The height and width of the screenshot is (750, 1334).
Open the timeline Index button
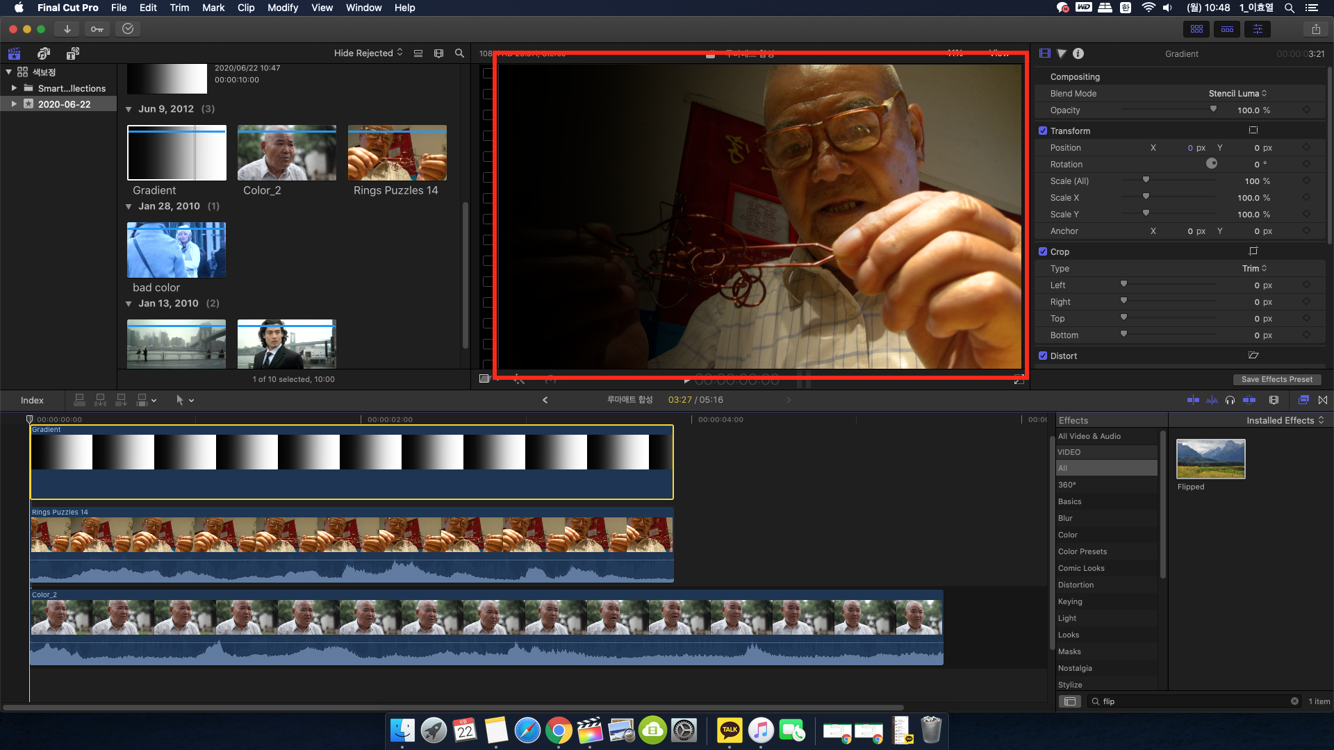click(32, 400)
